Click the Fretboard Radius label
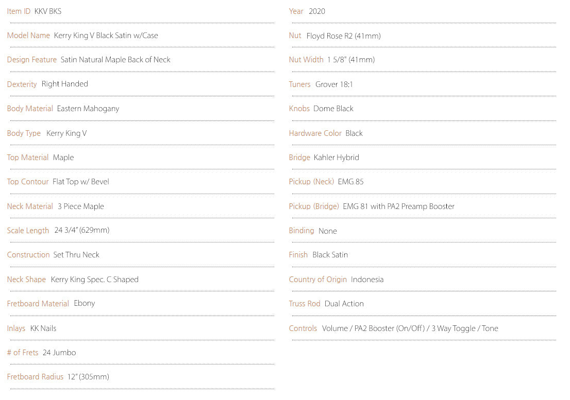The width and height of the screenshot is (570, 400). pos(35,377)
